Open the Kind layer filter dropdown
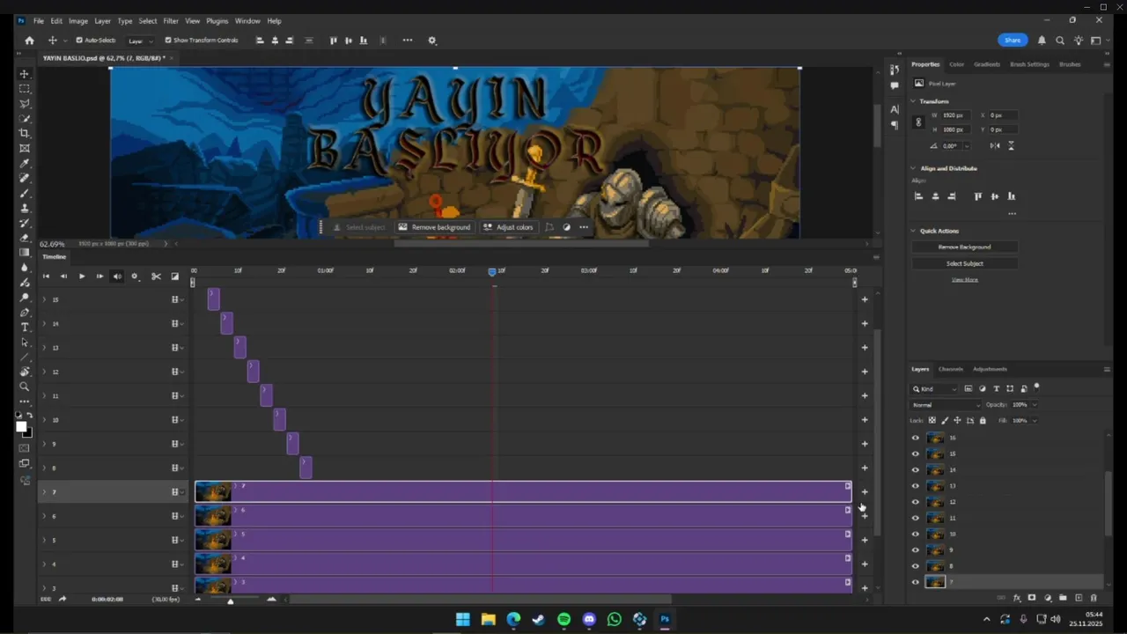1127x634 pixels. click(935, 388)
